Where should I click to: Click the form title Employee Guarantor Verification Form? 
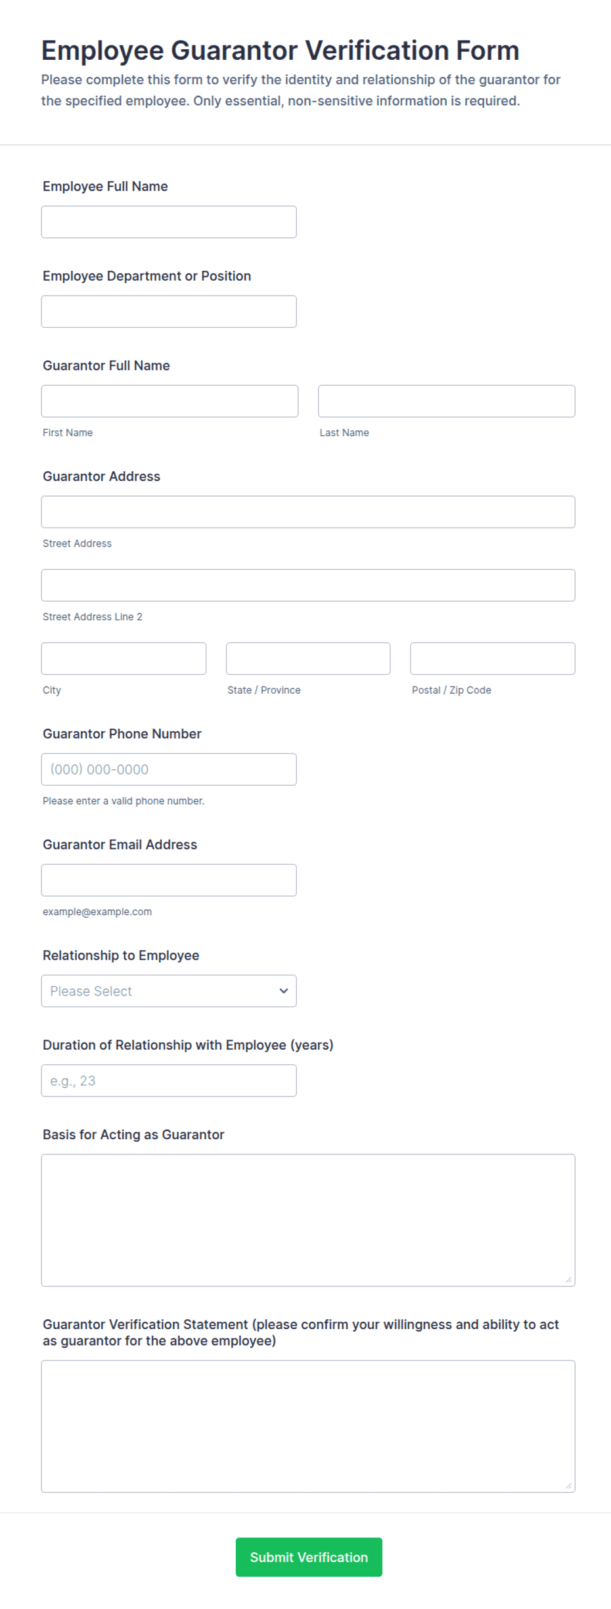point(279,49)
